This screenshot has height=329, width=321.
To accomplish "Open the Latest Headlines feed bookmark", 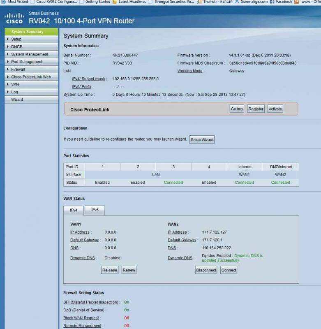I will click(129, 2).
